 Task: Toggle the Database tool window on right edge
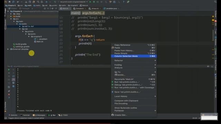[x=215, y=41]
